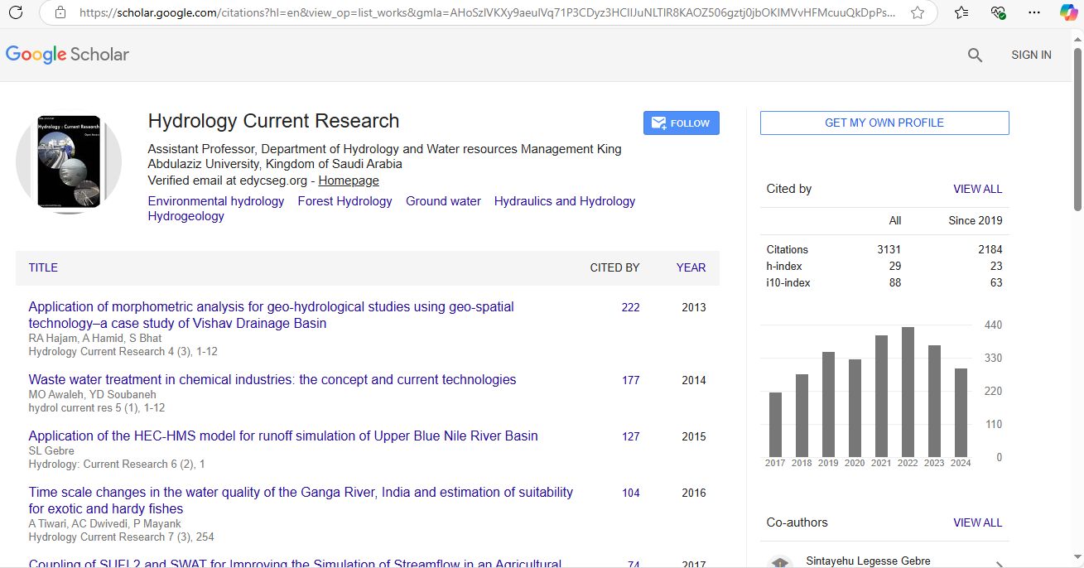Open the browser essentials heart icon

(998, 13)
